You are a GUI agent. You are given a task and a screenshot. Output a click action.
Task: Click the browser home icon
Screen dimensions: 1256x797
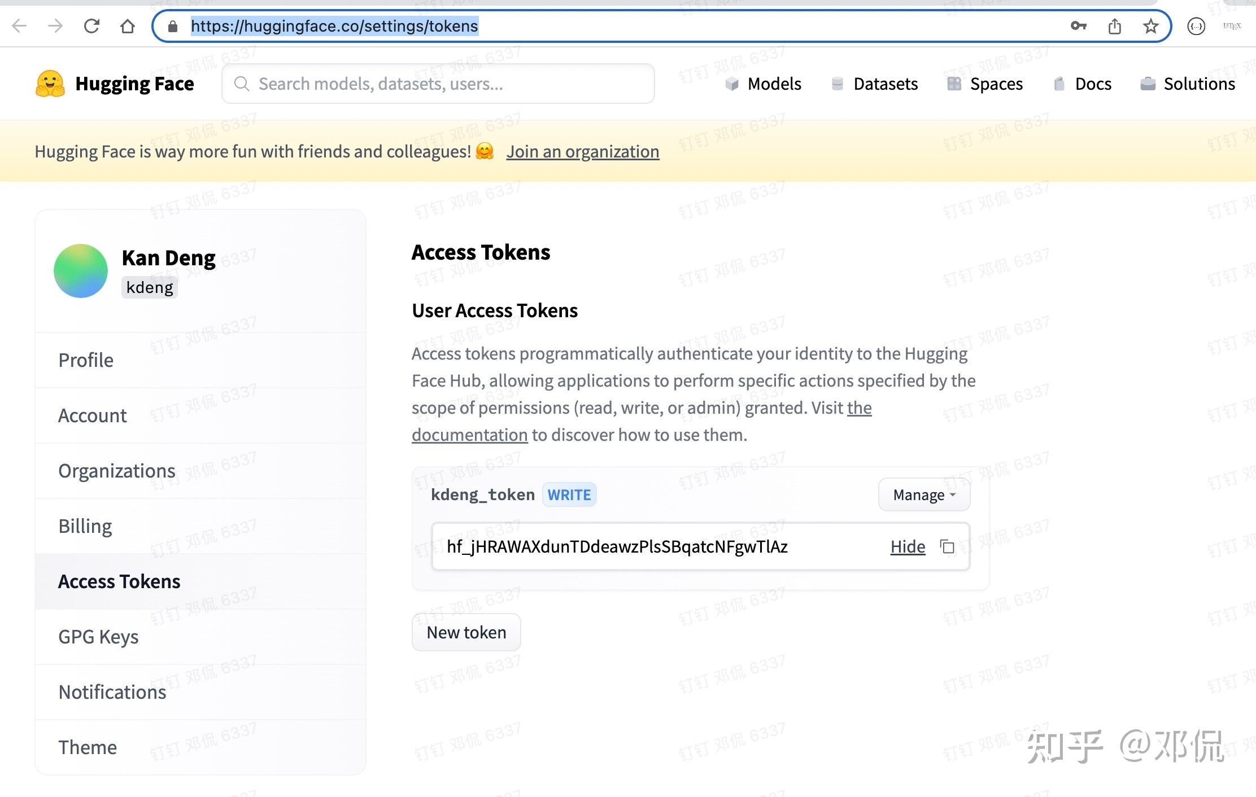(128, 26)
